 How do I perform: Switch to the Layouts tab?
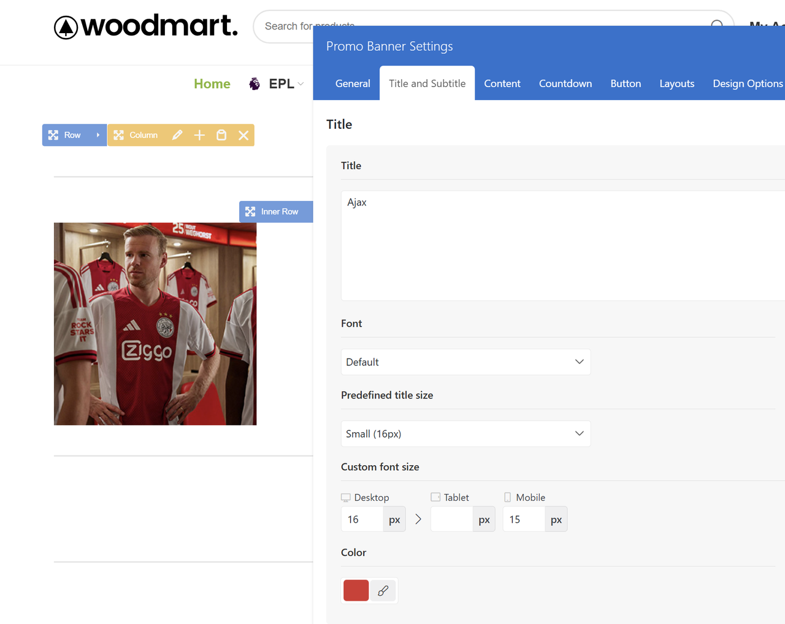coord(677,83)
